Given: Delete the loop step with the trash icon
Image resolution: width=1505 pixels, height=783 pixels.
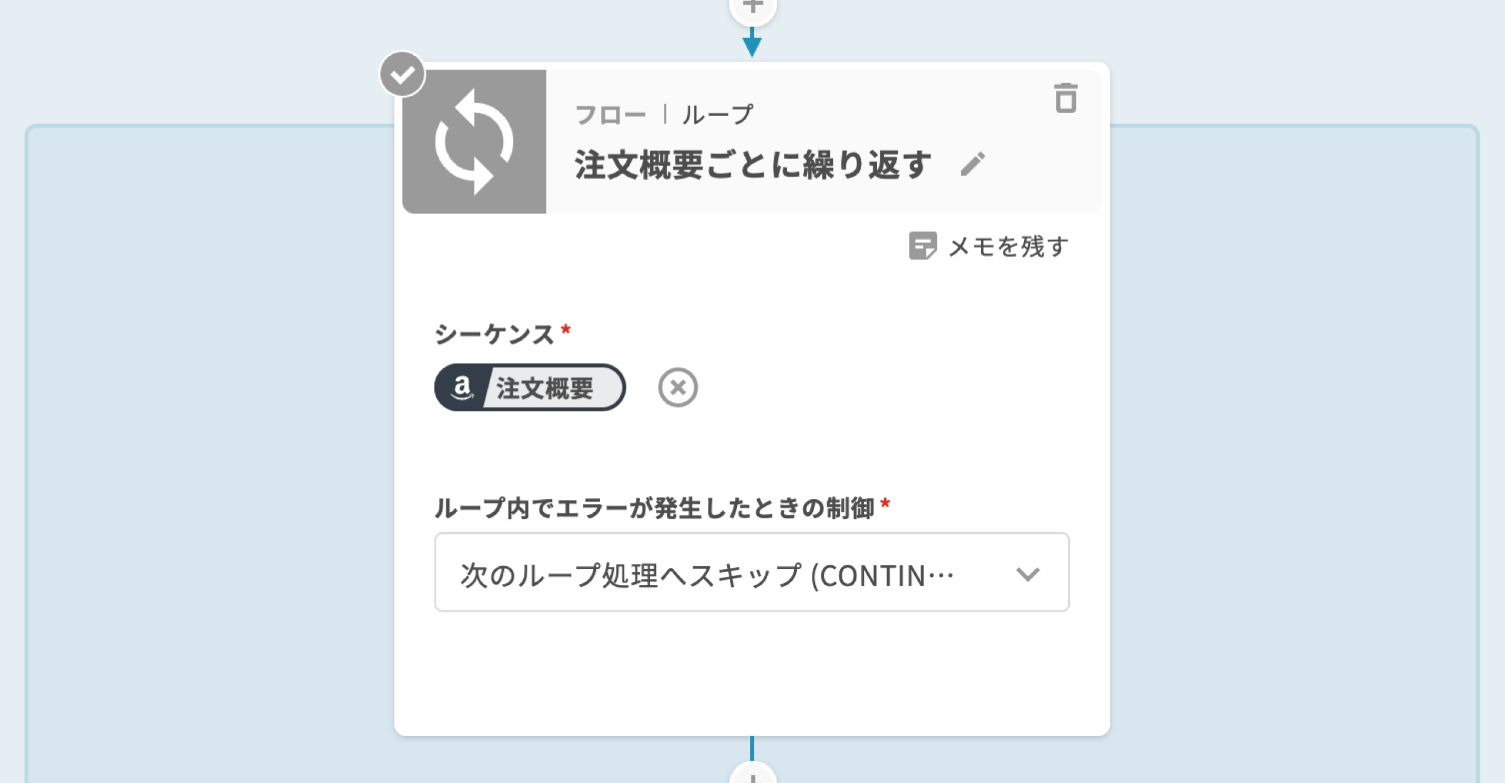Looking at the screenshot, I should (x=1065, y=98).
